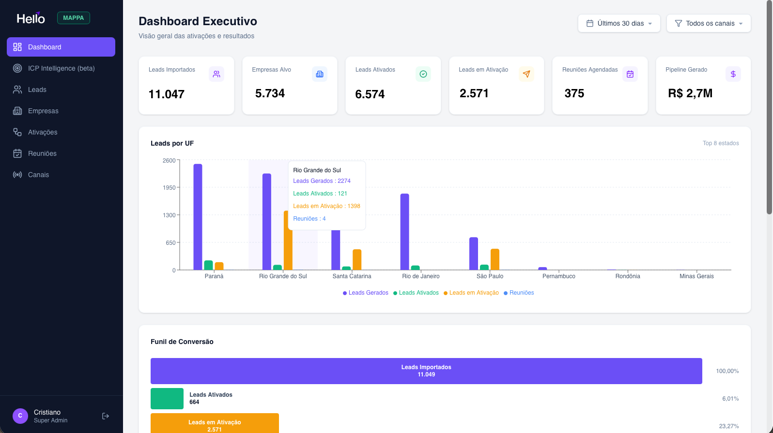This screenshot has height=433, width=773.
Task: Click Rio de Janeiro purple bar
Action: click(x=404, y=232)
